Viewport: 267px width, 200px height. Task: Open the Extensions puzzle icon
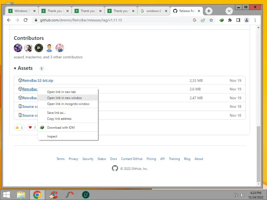pyautogui.click(x=230, y=20)
